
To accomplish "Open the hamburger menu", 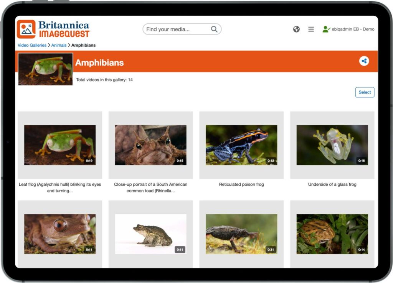I will pos(311,29).
